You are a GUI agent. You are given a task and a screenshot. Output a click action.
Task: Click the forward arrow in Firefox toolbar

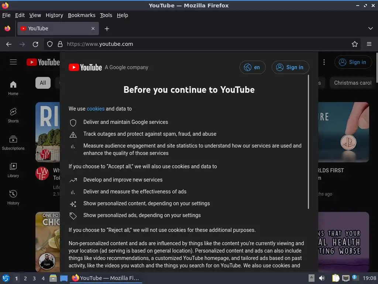point(22,44)
